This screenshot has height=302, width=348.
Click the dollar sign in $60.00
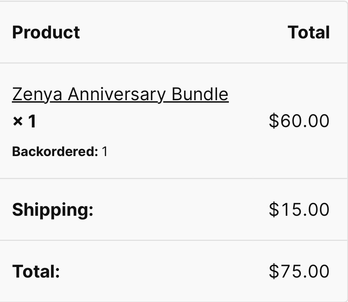point(274,121)
